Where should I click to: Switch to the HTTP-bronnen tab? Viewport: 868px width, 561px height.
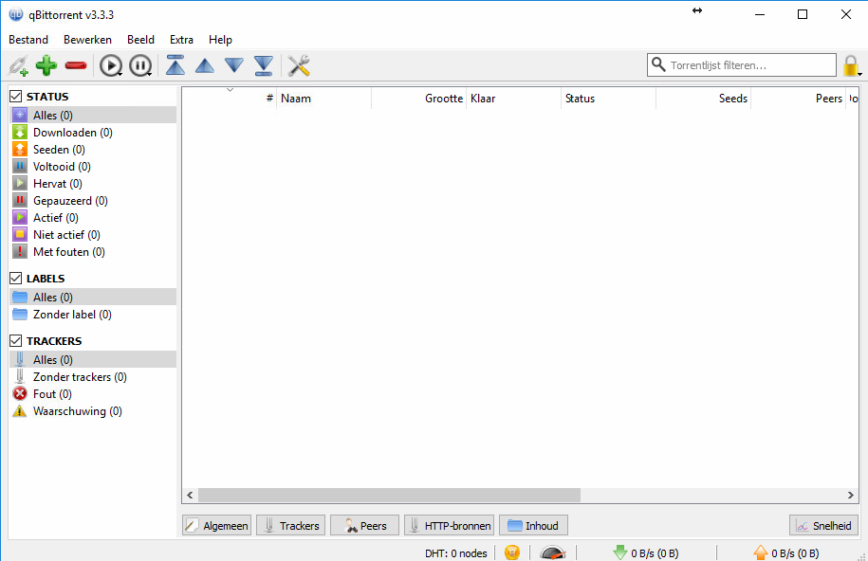pyautogui.click(x=450, y=526)
